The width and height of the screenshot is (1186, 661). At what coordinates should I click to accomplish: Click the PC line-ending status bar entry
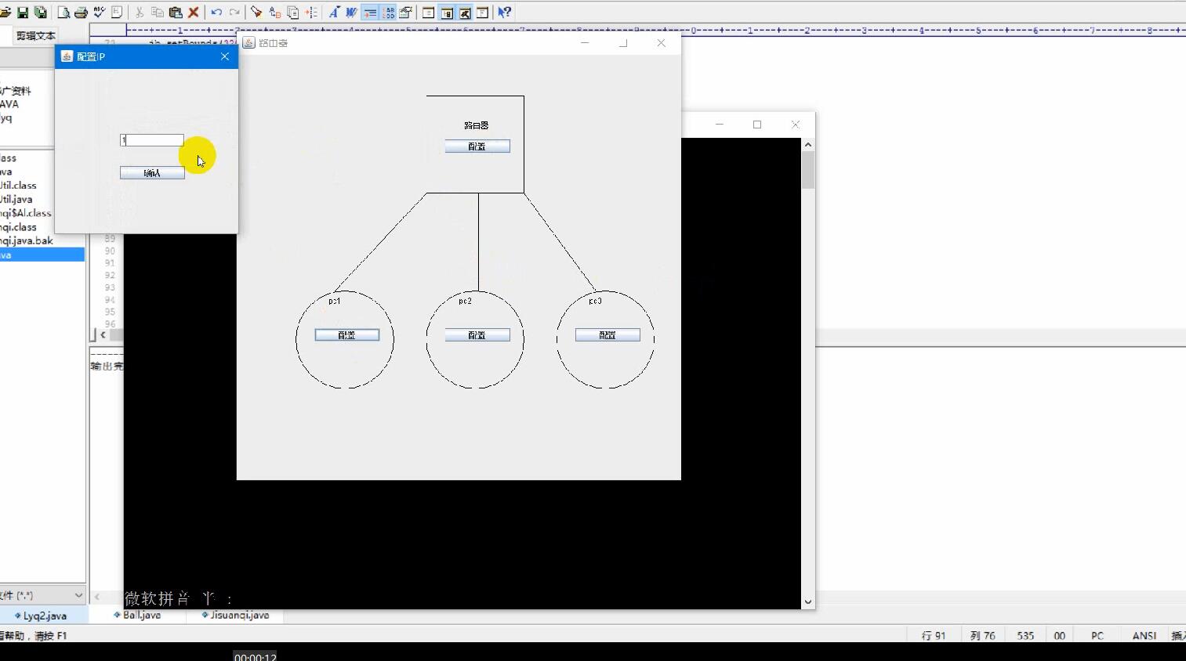[1097, 636]
